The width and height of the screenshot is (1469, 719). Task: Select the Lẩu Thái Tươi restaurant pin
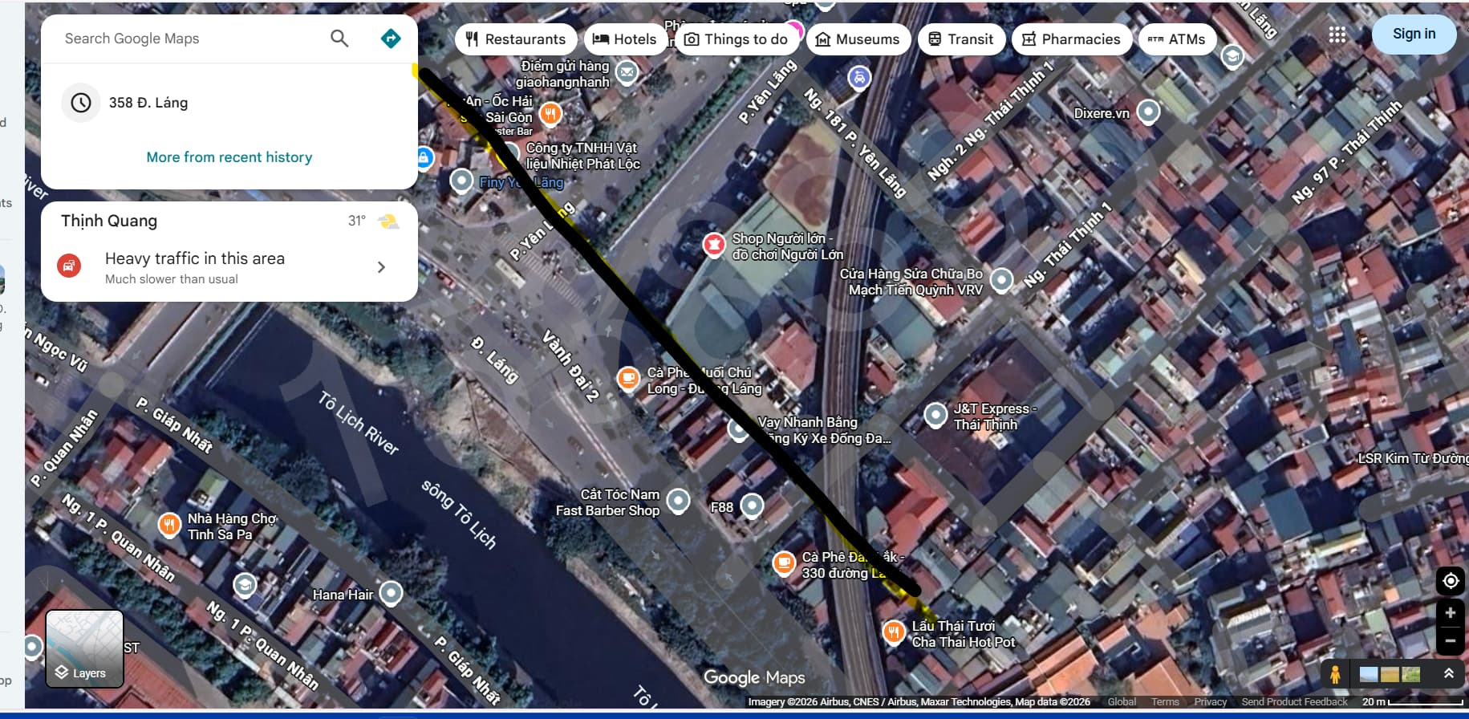coord(894,632)
